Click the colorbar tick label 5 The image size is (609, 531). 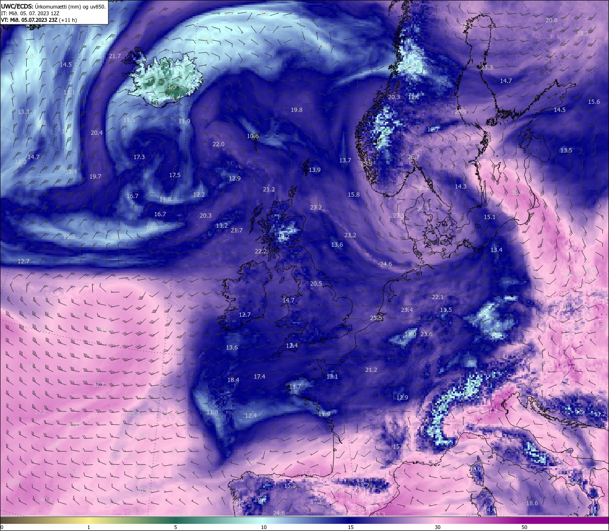pos(176,527)
